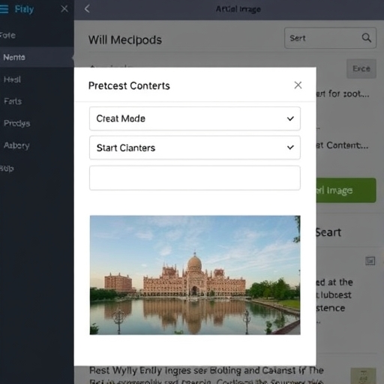Viewport: 384px width, 384px height.
Task: Click the Creat Mede chevron arrow
Action: (x=290, y=118)
